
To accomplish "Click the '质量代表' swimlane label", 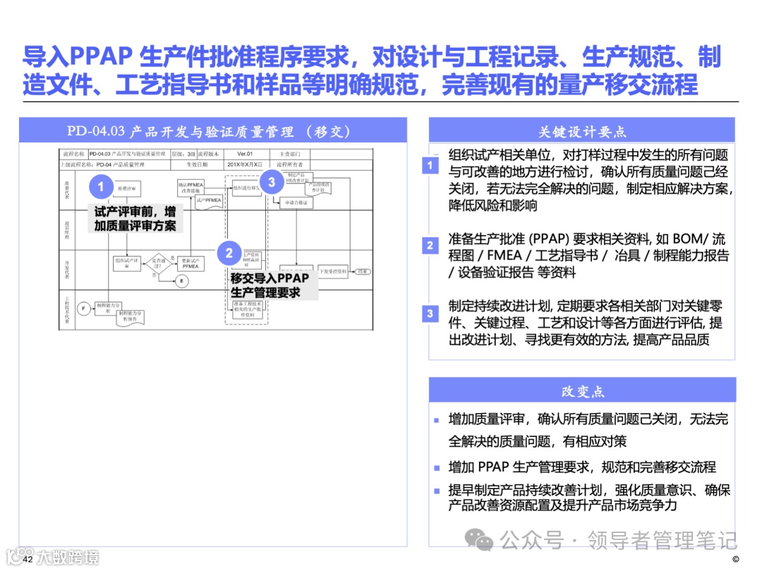I will tap(67, 190).
